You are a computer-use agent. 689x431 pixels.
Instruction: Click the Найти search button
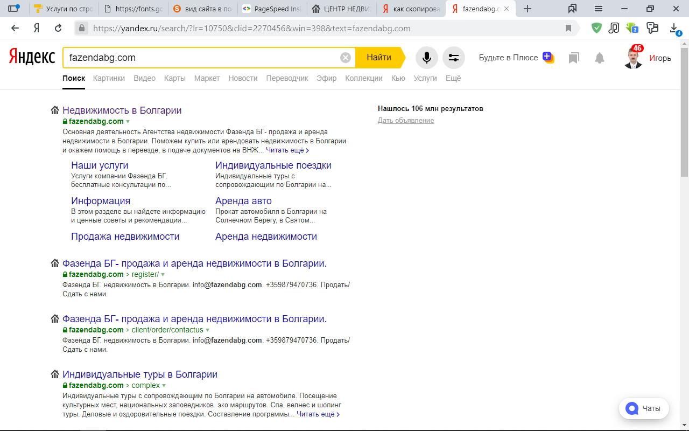pos(379,58)
